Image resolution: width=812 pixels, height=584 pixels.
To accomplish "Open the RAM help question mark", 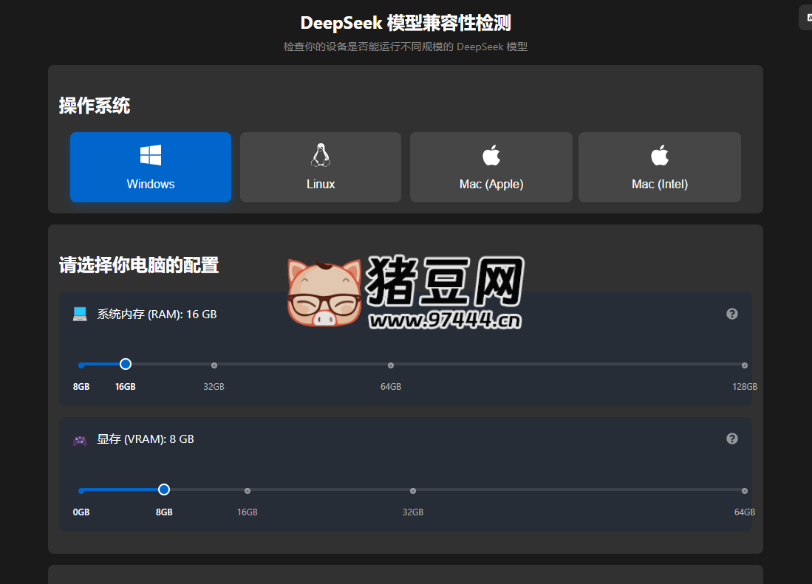I will [x=731, y=313].
